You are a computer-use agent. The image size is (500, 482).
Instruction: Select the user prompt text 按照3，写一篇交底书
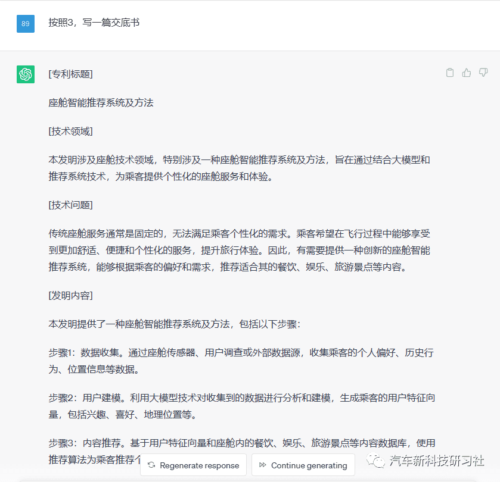click(x=94, y=23)
